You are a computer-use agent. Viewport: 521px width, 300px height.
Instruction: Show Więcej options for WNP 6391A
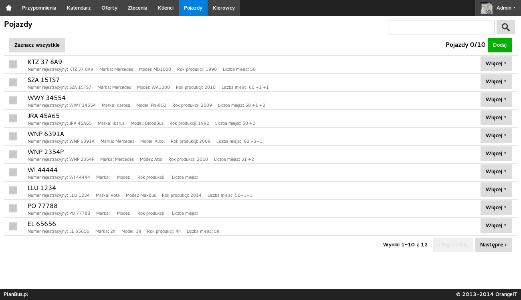tap(496, 136)
